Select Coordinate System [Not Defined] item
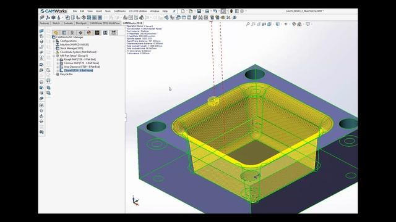 pos(78,52)
